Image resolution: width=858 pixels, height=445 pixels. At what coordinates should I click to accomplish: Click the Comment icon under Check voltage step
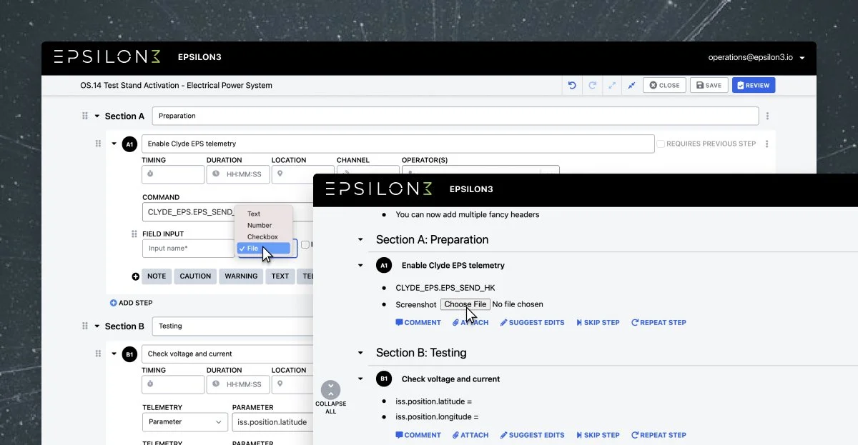(x=398, y=434)
